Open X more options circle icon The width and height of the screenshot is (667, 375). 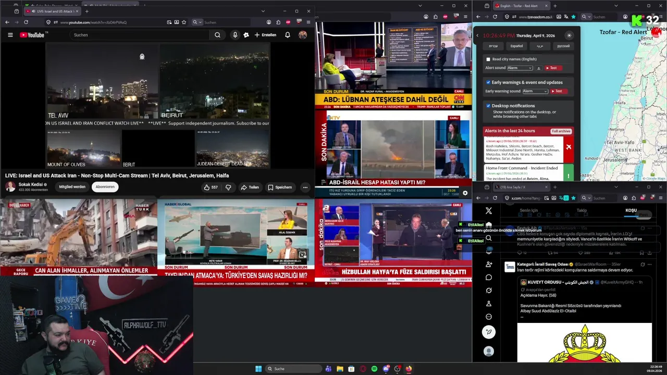pos(488,317)
